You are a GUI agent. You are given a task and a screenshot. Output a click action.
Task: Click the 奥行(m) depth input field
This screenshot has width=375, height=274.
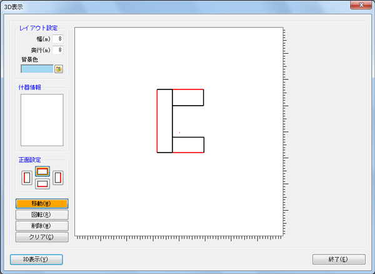pos(57,50)
